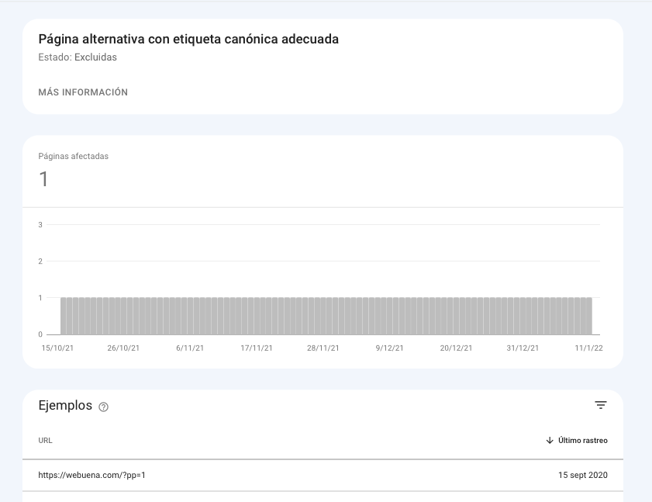The width and height of the screenshot is (652, 502).
Task: Click the 15 sept 2020 crawl date
Action: click(x=582, y=476)
